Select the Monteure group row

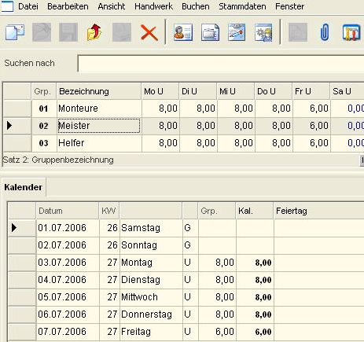[x=183, y=108]
